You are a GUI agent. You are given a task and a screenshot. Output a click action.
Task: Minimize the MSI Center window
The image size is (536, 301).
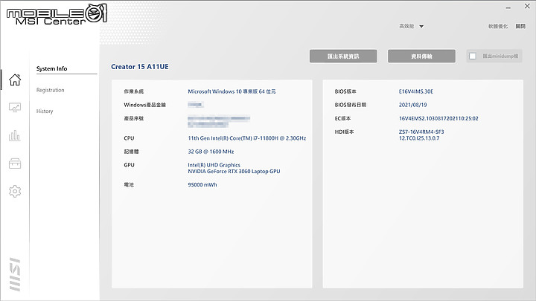coord(508,7)
